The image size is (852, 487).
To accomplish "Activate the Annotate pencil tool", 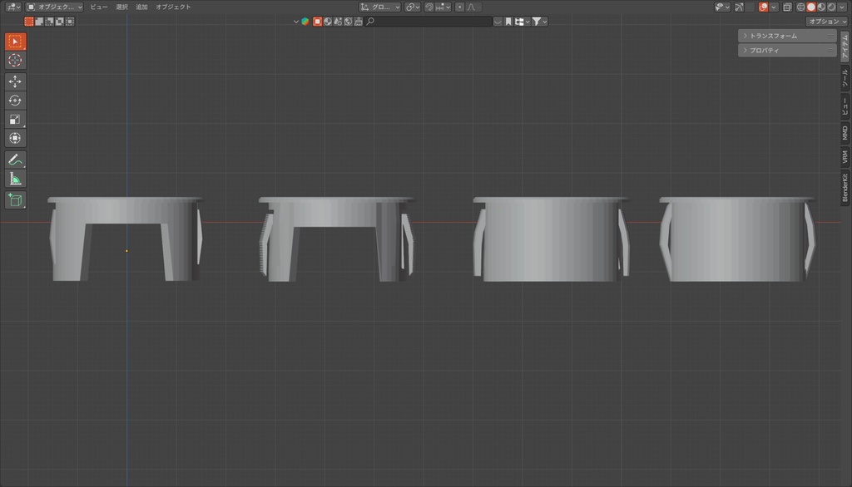I will point(14,159).
